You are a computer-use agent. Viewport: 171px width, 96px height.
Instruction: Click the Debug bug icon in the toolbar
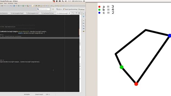click(x=19, y=6)
